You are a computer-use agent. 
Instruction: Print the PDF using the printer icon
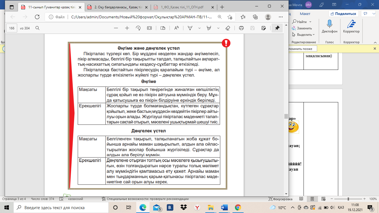[241, 28]
